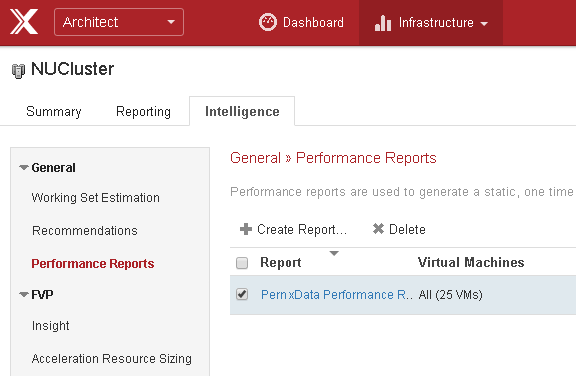Open the Insight page under FVP

tap(51, 326)
